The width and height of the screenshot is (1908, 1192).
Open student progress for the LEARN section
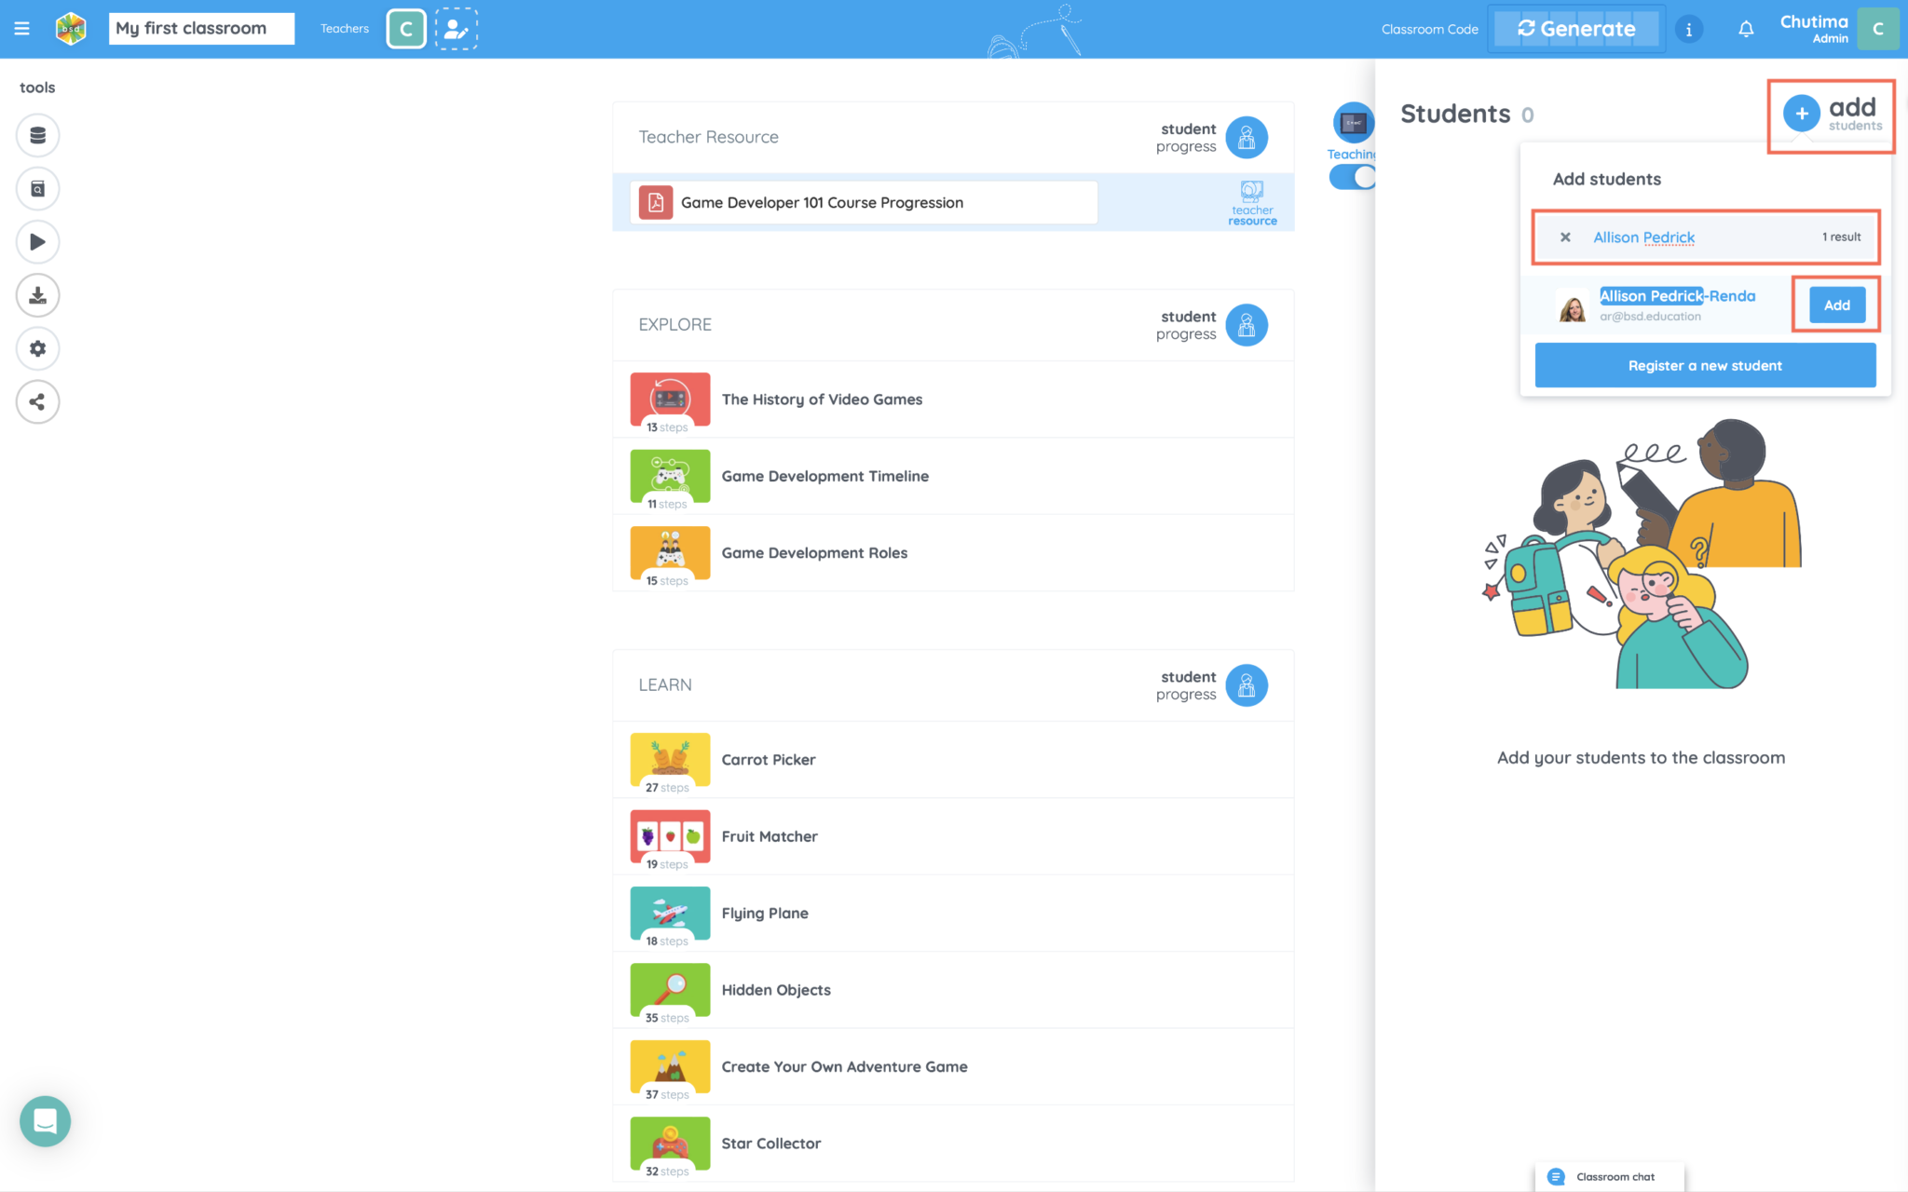[x=1247, y=685]
